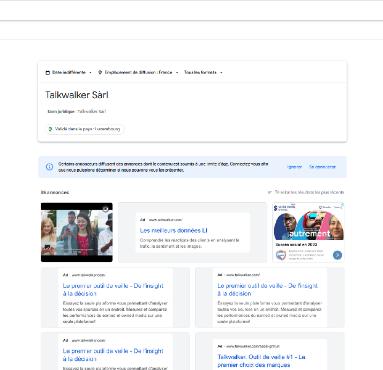Open the video ad thumbnail with people
This screenshot has width=383, height=370.
tap(77, 232)
